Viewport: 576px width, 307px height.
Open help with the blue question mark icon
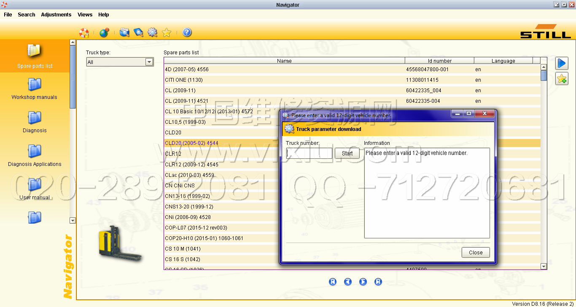pyautogui.click(x=187, y=32)
